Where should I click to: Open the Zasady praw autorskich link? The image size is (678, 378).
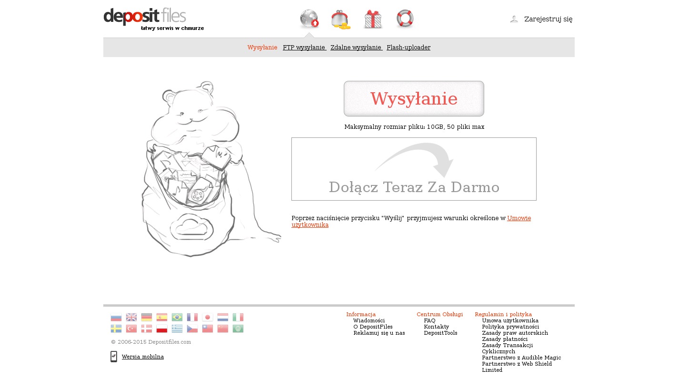[x=515, y=333]
